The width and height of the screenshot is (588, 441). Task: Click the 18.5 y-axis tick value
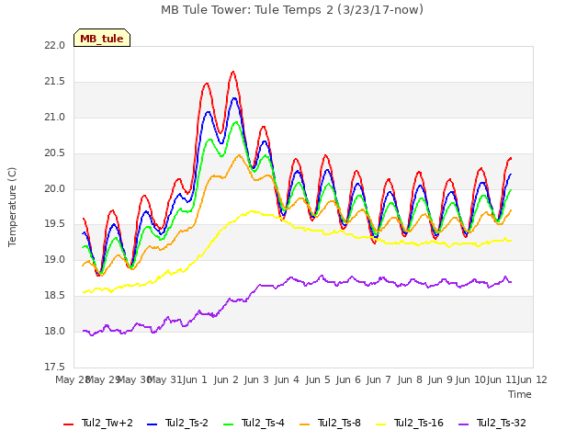[54, 296]
